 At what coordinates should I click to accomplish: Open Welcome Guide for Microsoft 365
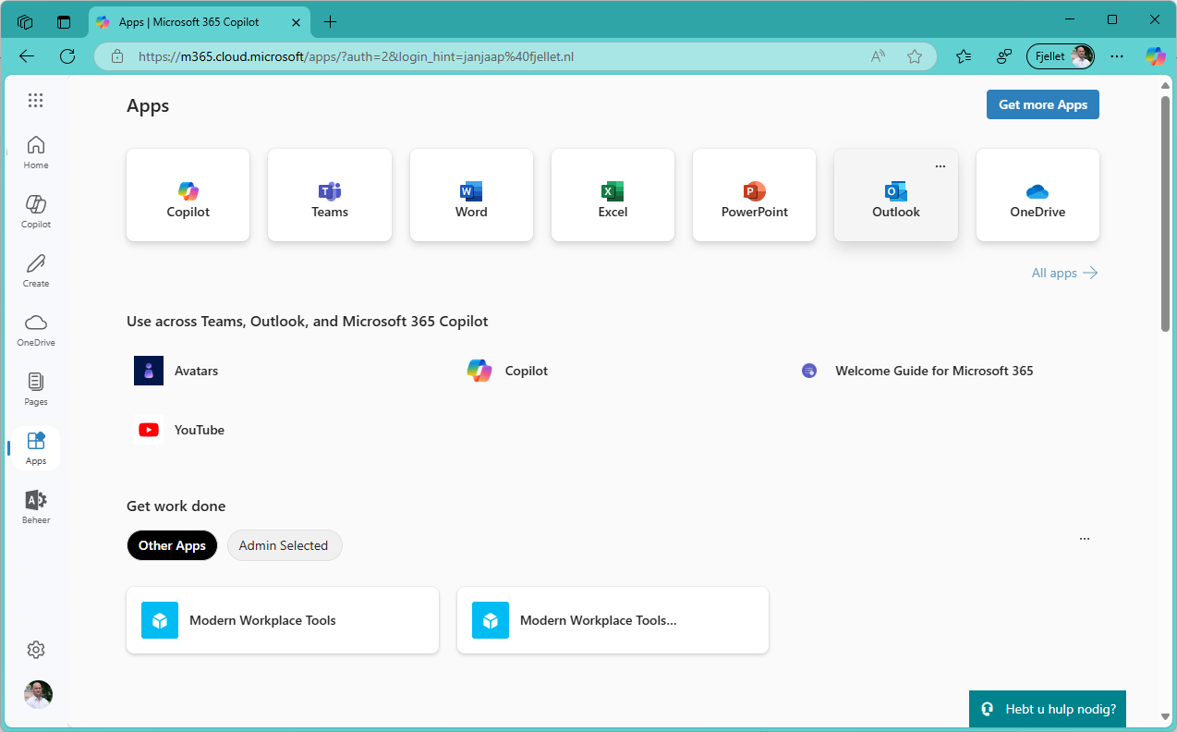point(916,371)
